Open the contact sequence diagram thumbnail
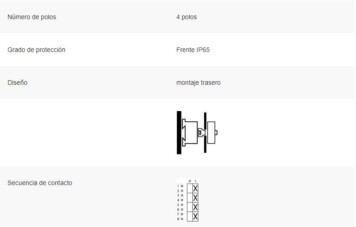Image resolution: width=356 pixels, height=227 pixels. pyautogui.click(x=188, y=200)
